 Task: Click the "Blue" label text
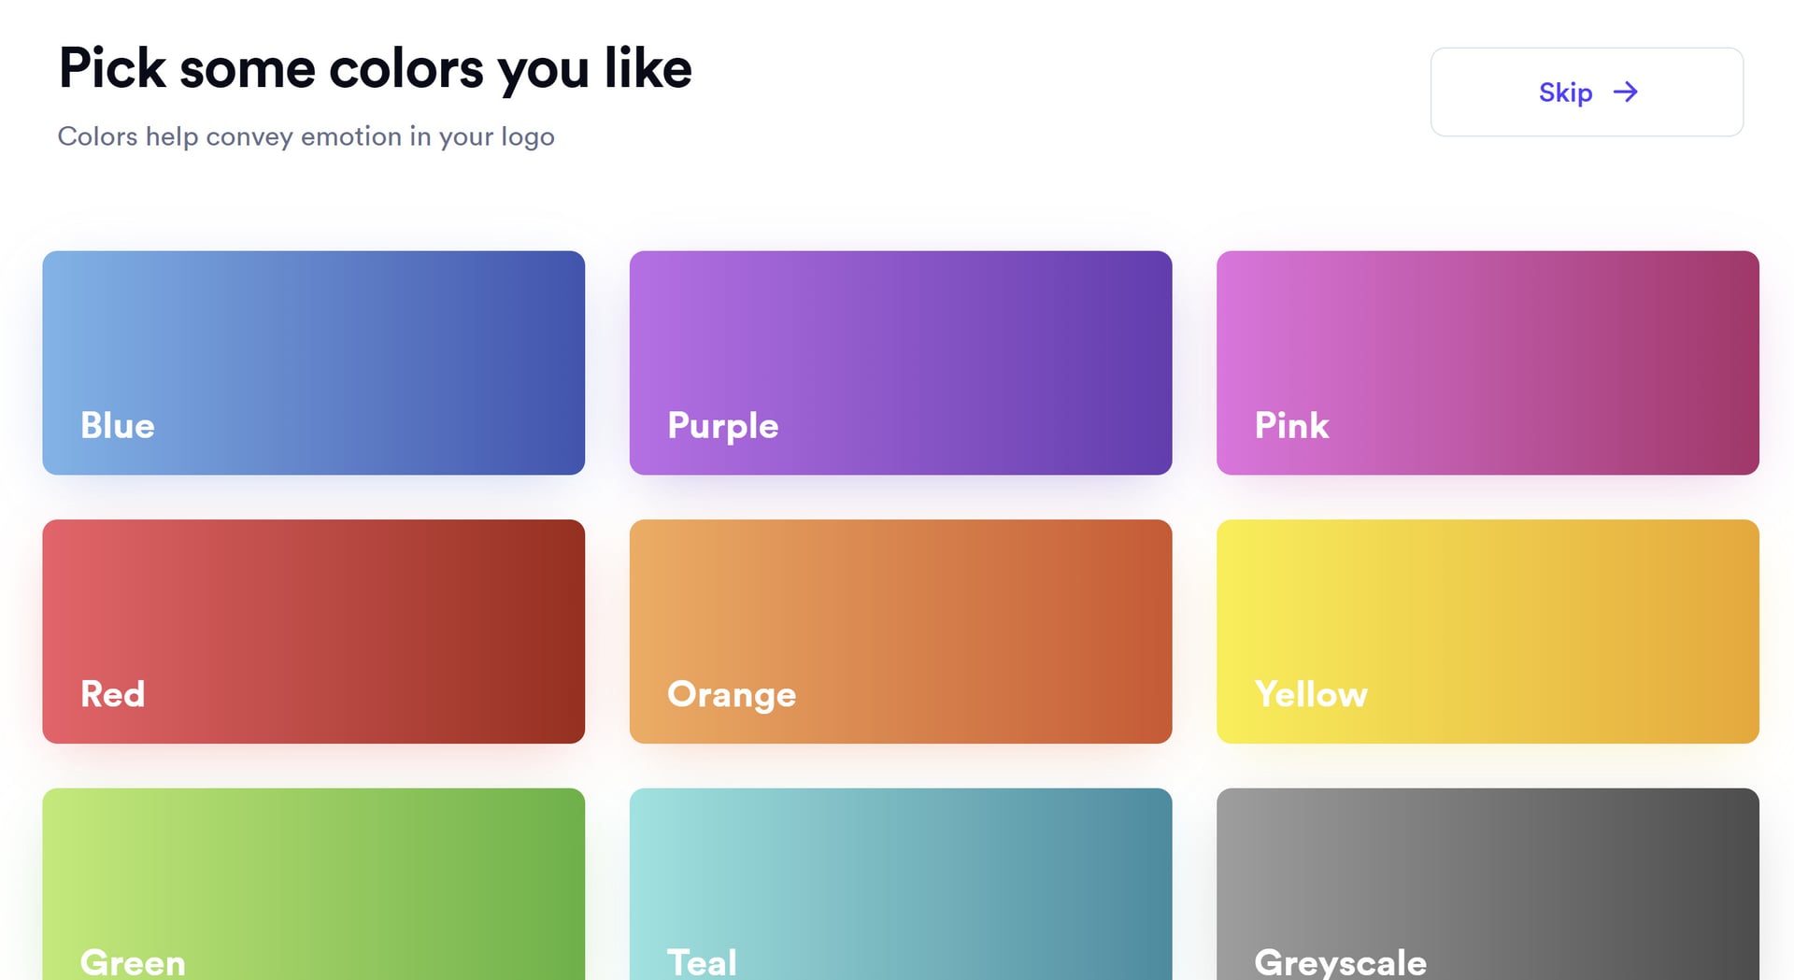click(118, 426)
